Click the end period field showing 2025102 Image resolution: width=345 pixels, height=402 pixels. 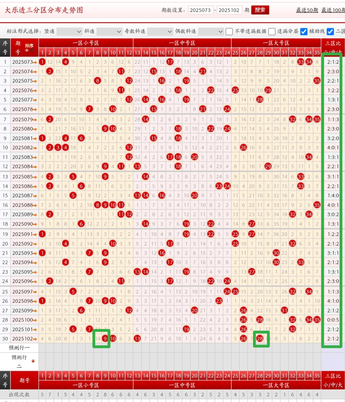coord(229,10)
